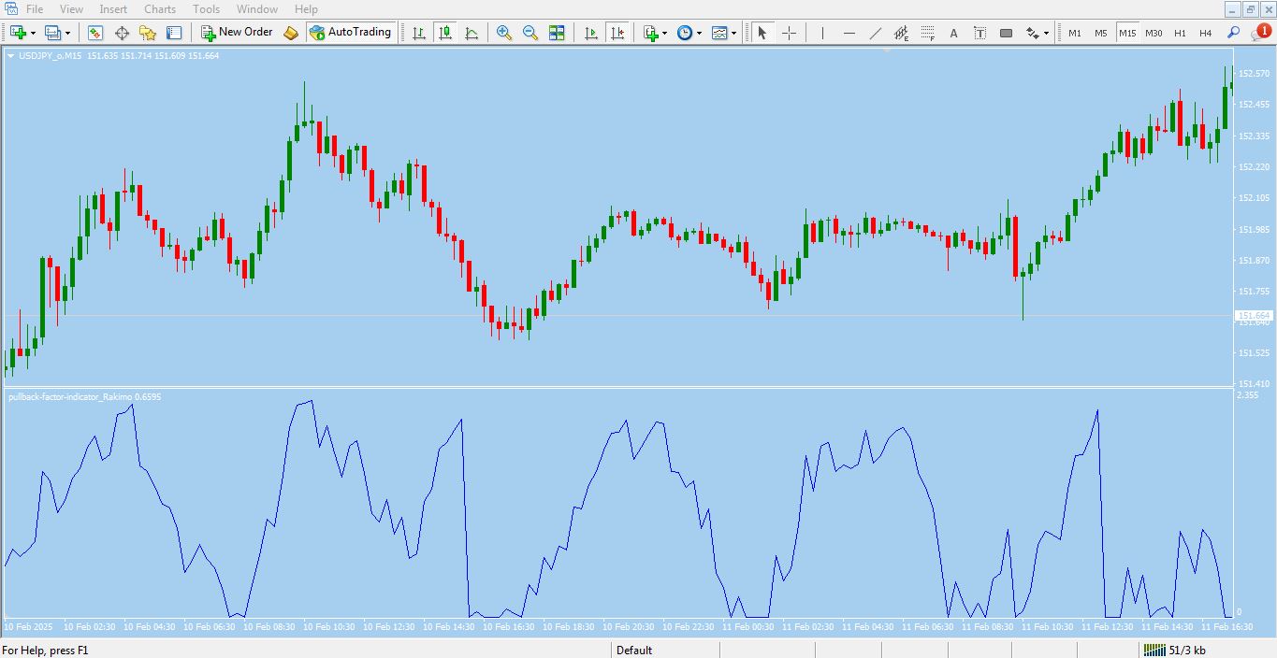Screen dimensions: 1277x658
Task: Switch chart to Candlesticks mode
Action: tap(445, 33)
